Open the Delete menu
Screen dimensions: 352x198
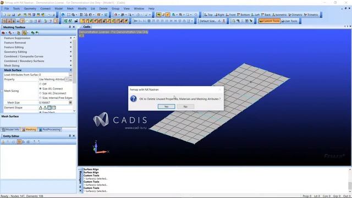pos(103,9)
